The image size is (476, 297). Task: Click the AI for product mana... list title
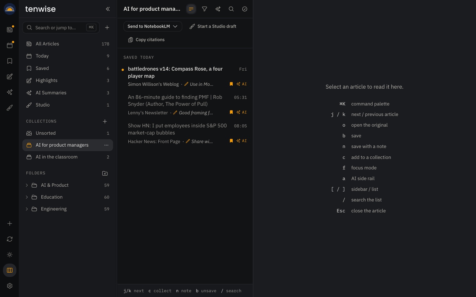[x=152, y=9]
